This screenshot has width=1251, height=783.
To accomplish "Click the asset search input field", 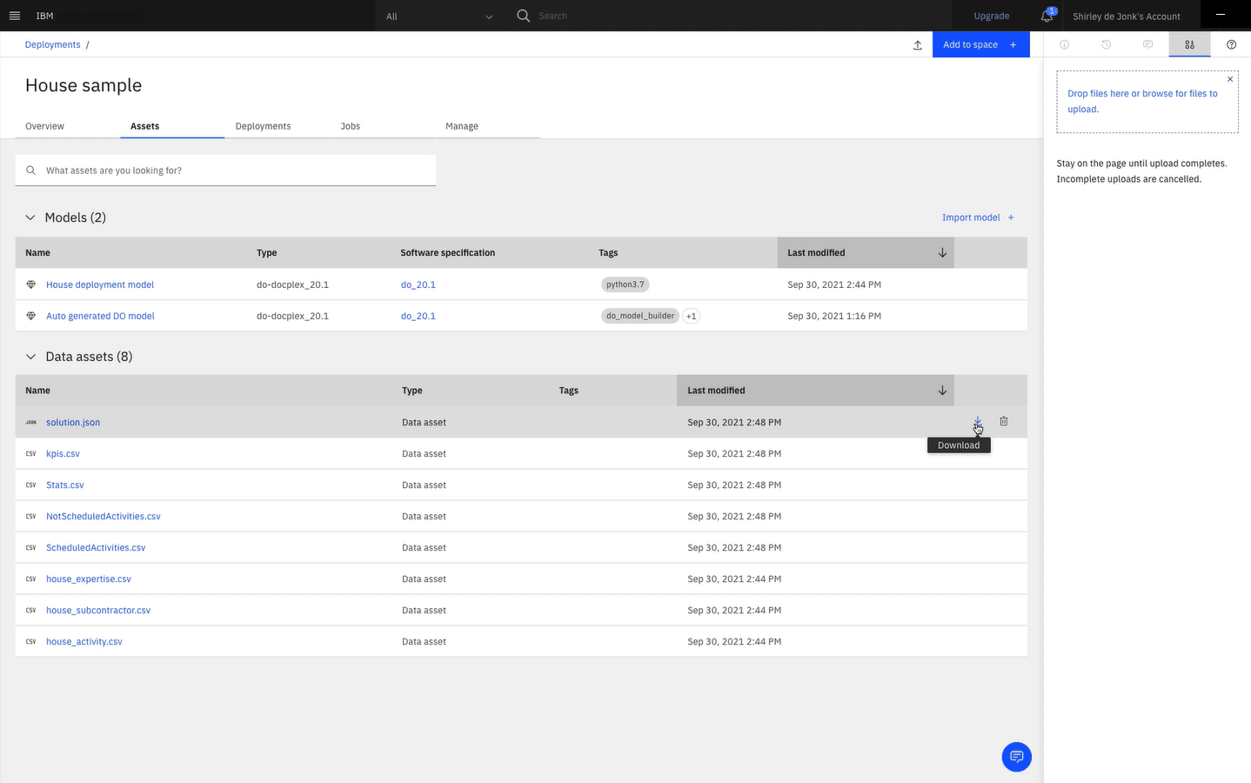I will [x=224, y=170].
